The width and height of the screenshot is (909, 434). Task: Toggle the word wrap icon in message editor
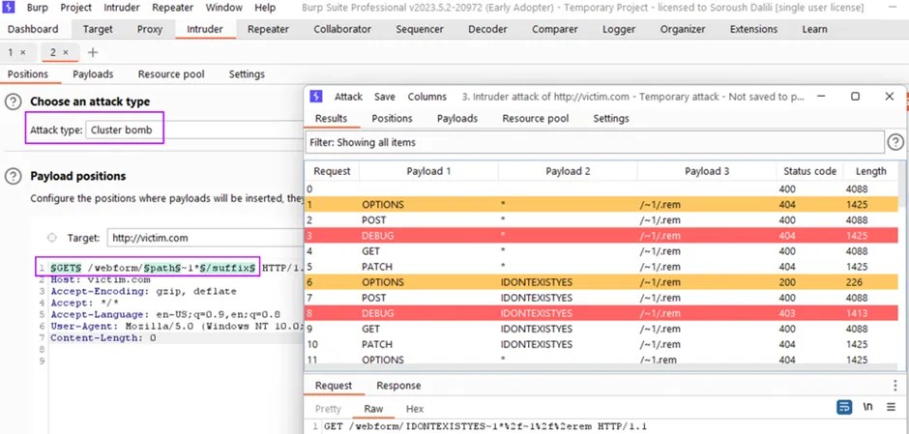pos(844,407)
